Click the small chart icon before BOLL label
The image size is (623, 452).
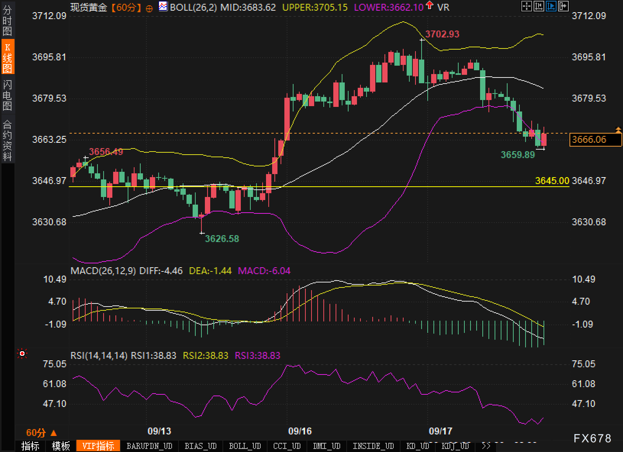pos(163,6)
